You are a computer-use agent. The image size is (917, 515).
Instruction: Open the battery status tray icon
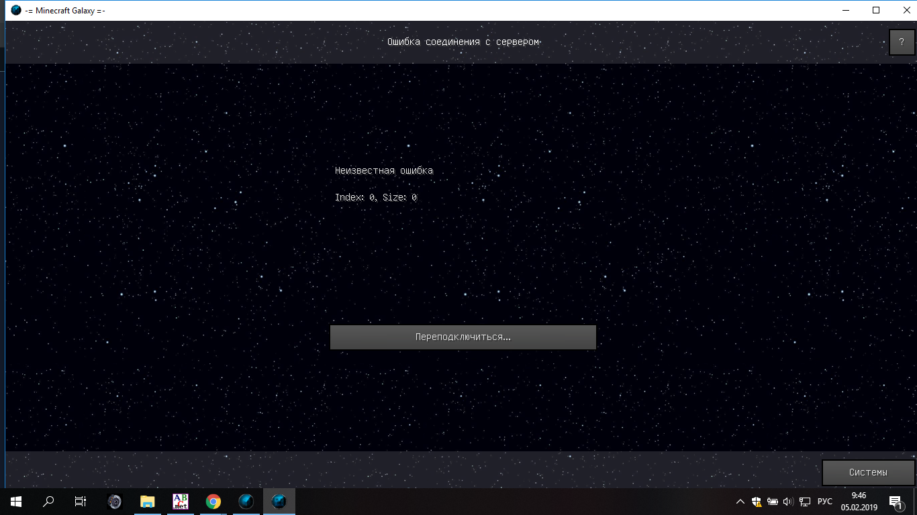click(x=773, y=501)
